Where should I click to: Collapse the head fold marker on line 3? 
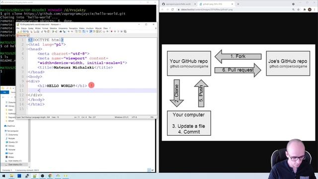click(27, 49)
